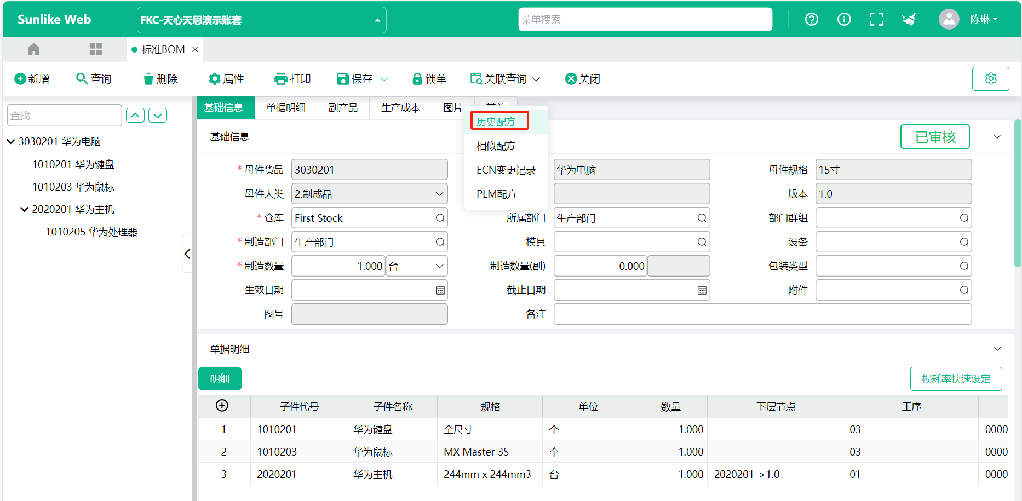Click the 已审核 status button
This screenshot has height=501, width=1022.
point(935,136)
